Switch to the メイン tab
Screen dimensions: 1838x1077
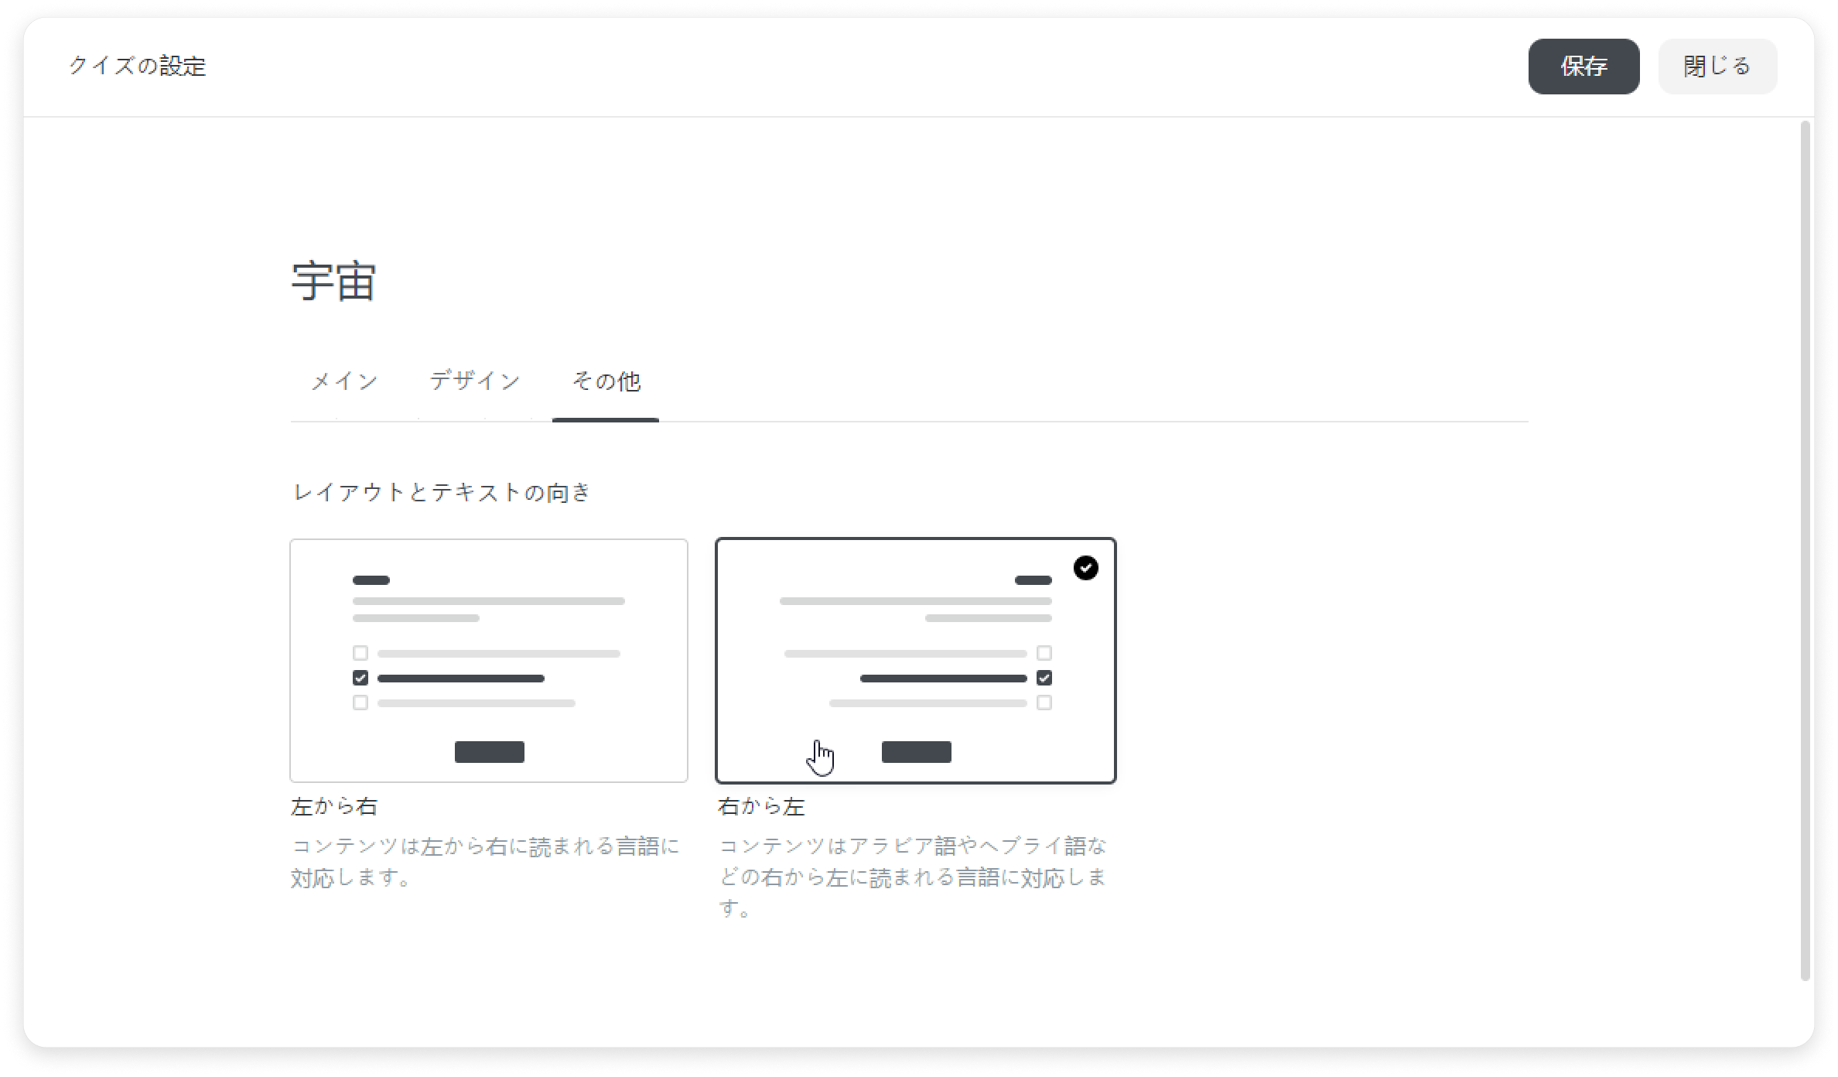point(344,381)
